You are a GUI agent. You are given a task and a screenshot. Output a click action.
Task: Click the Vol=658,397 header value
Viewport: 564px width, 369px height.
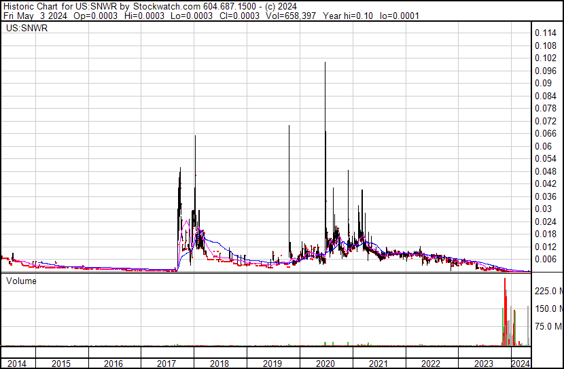coord(291,16)
